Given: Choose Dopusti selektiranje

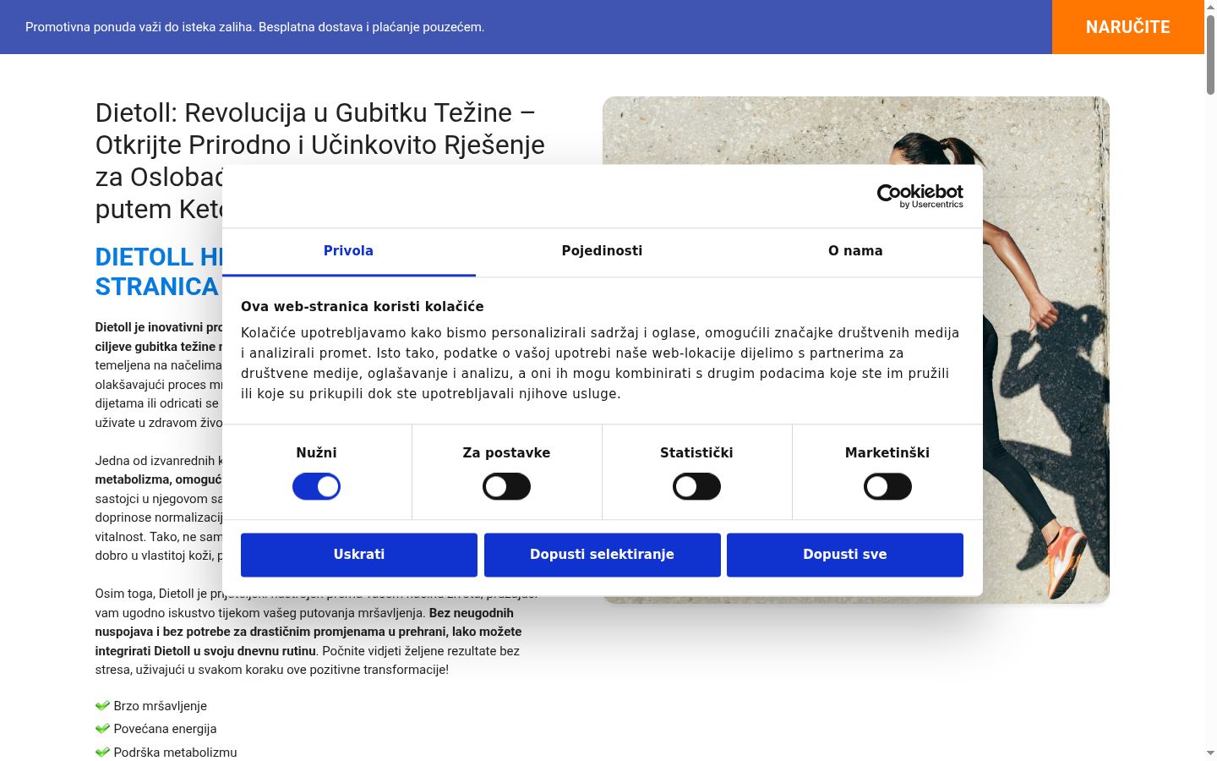Looking at the screenshot, I should [x=602, y=555].
